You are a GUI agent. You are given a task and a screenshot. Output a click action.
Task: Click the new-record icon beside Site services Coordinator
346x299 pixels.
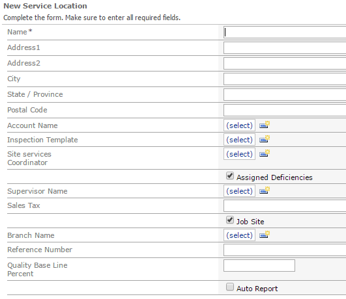tap(265, 153)
